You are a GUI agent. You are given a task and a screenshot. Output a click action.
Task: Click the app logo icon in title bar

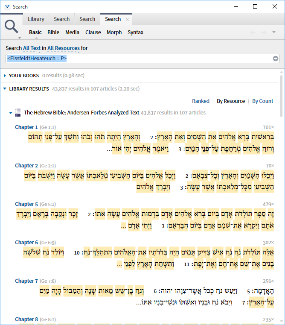point(7,7)
